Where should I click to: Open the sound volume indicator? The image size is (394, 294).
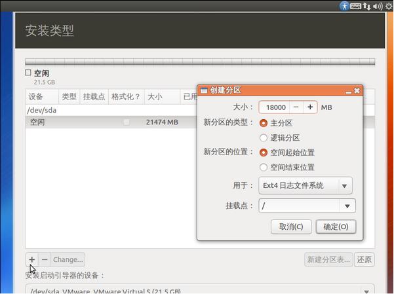377,6
